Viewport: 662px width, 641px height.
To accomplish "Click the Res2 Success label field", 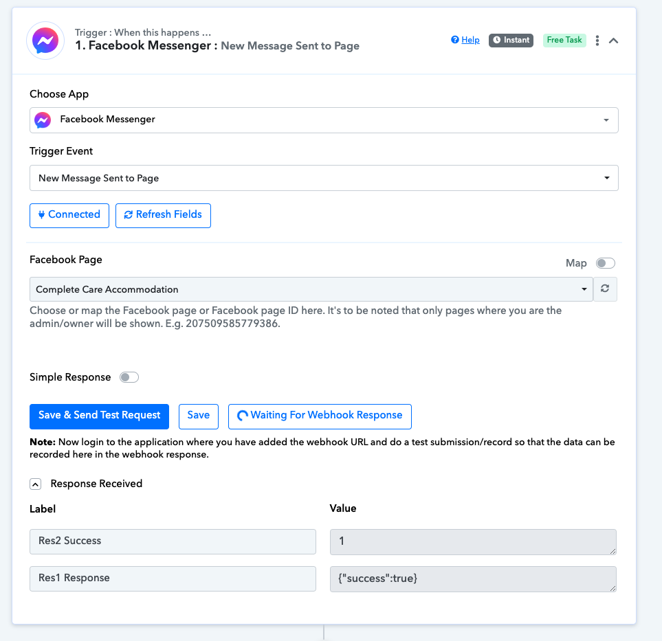I will tap(173, 541).
